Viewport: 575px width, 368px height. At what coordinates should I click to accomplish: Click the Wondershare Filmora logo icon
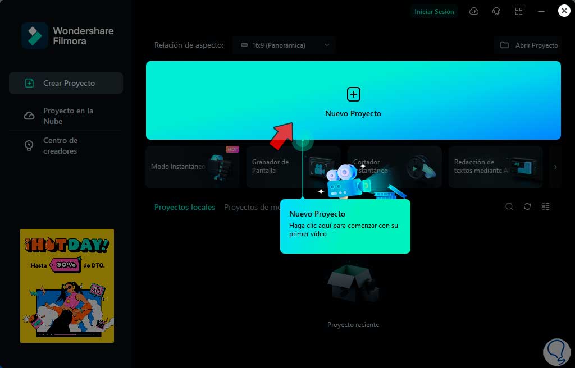pos(34,36)
